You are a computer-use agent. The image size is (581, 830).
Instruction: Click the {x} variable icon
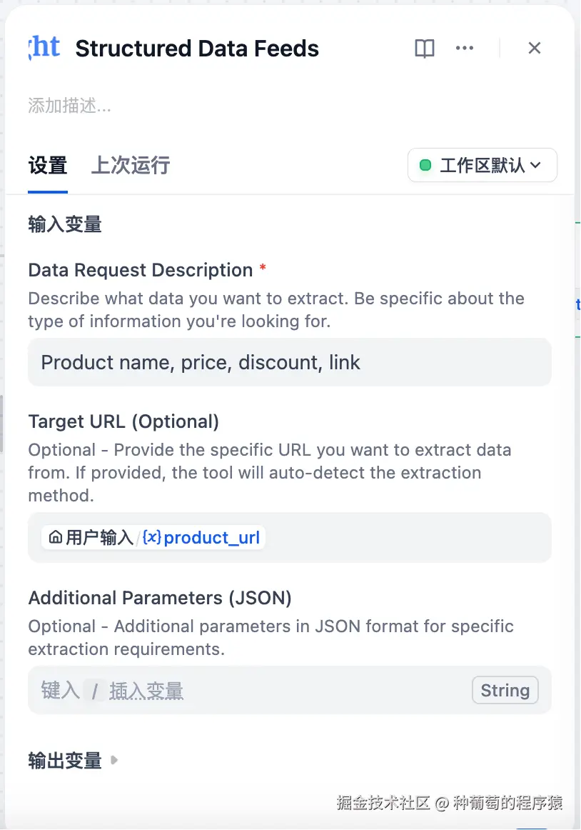pos(151,537)
